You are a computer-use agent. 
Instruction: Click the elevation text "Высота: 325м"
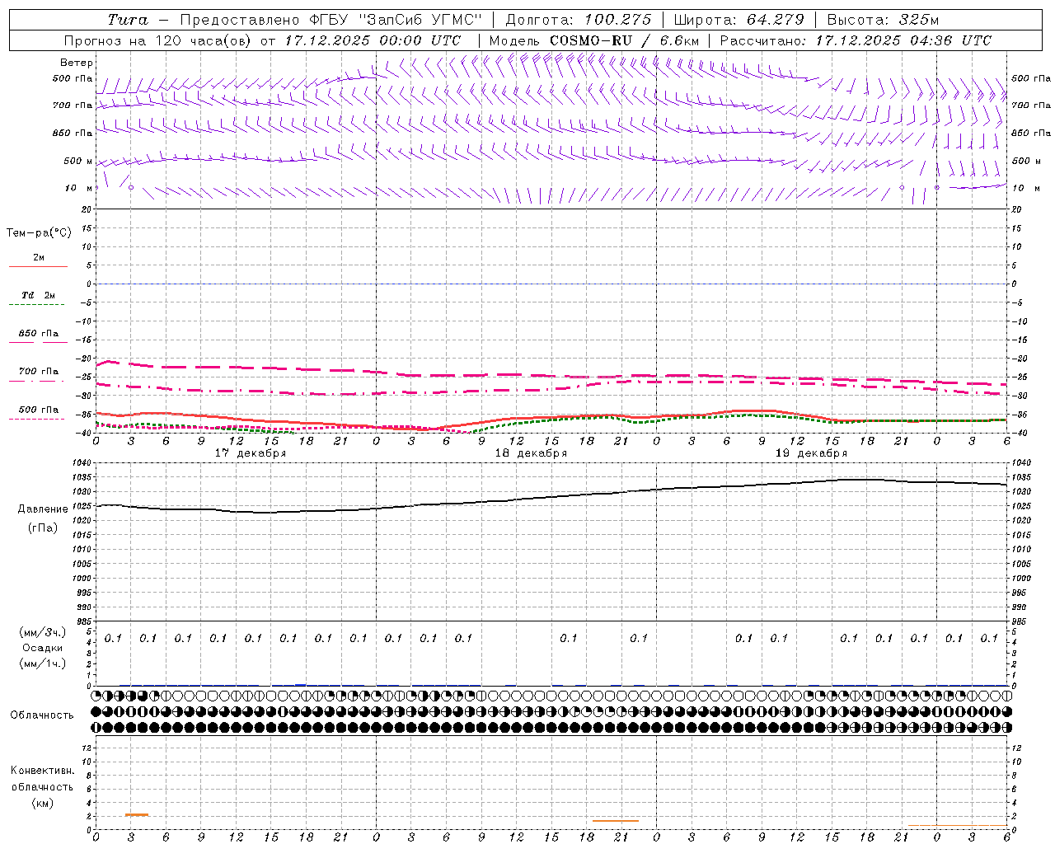click(883, 20)
